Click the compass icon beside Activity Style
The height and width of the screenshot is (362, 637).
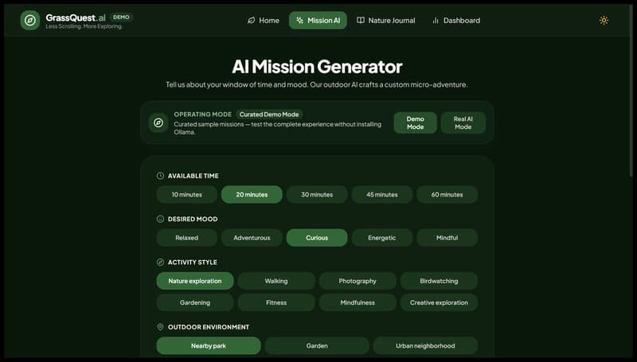click(x=161, y=263)
